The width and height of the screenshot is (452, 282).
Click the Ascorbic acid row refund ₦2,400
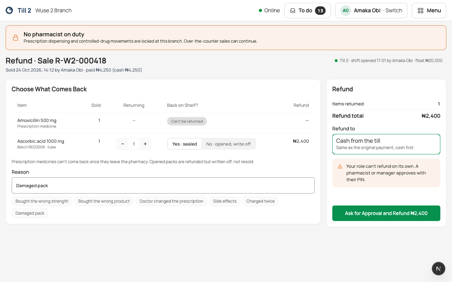(301, 141)
